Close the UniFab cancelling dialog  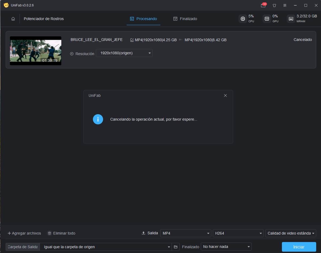point(225,95)
